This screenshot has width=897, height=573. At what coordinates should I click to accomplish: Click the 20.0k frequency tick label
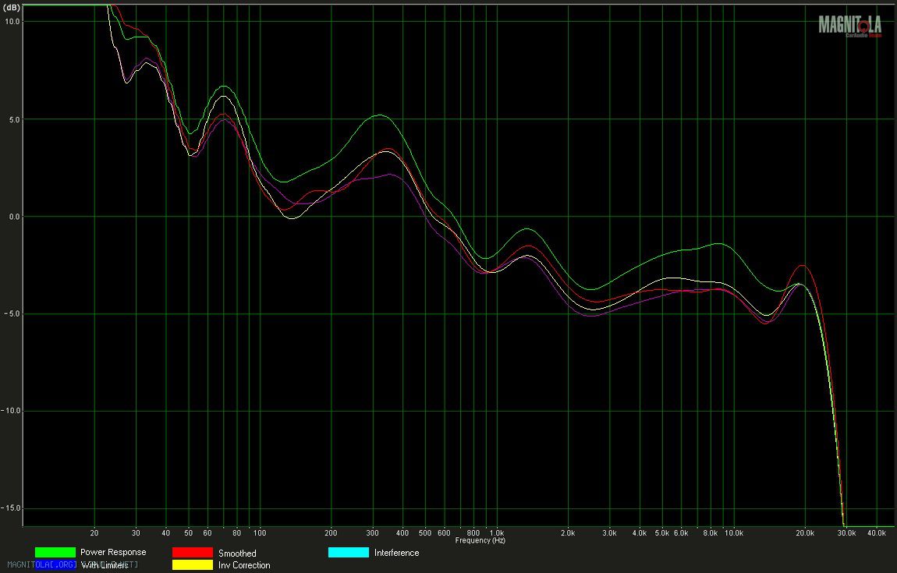[x=805, y=532]
